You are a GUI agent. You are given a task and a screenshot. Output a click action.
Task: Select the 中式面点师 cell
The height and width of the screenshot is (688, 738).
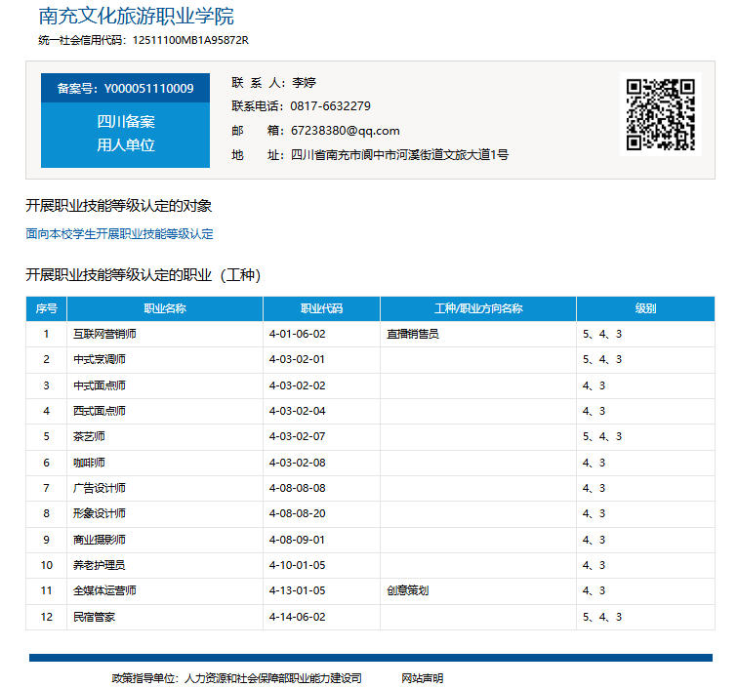(x=165, y=385)
